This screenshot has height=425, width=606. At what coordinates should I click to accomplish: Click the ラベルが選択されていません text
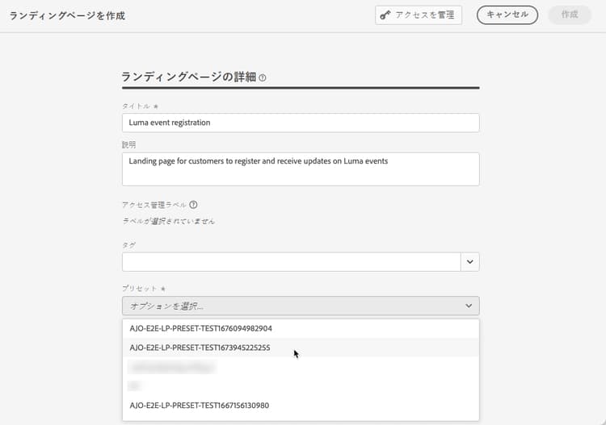(x=169, y=221)
